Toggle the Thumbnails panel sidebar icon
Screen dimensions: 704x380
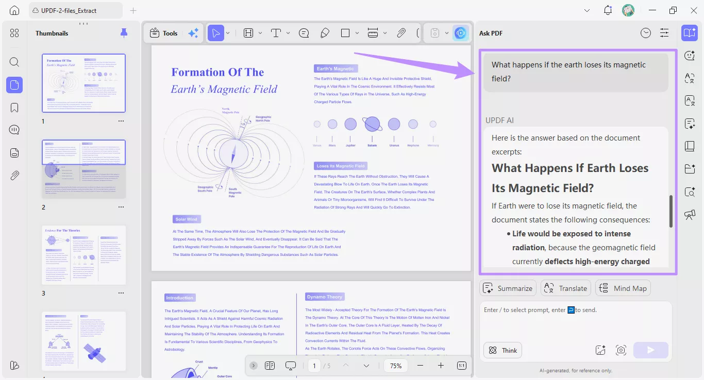[14, 85]
